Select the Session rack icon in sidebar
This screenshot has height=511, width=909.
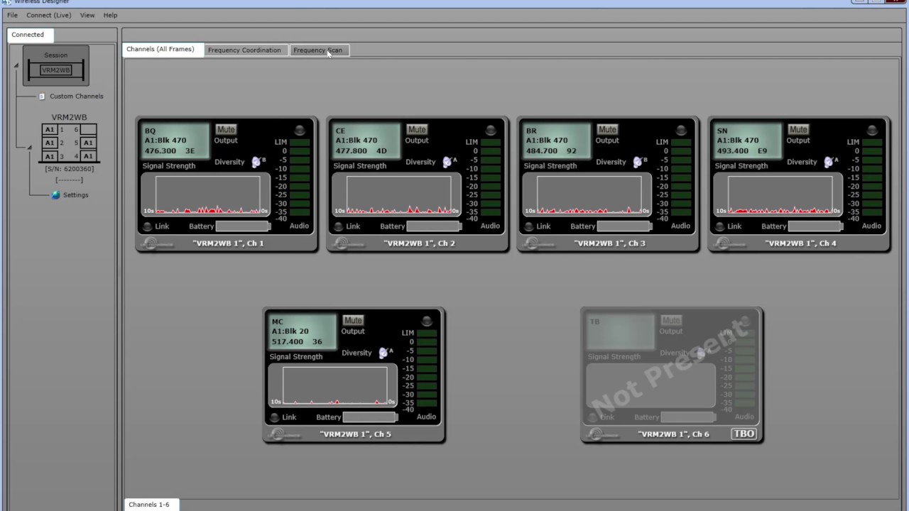[55, 66]
